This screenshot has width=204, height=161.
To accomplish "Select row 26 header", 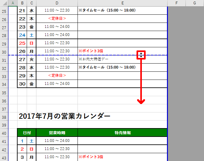I will (x=4, y=19).
